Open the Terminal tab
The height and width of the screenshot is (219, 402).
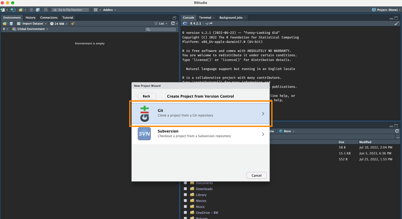tap(205, 18)
